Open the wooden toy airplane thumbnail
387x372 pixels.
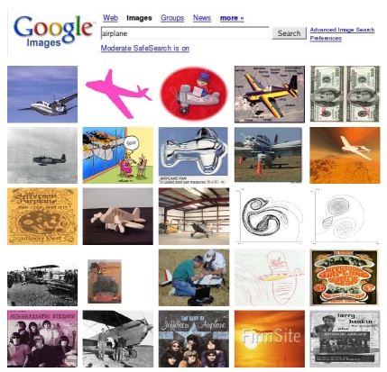[x=118, y=216]
